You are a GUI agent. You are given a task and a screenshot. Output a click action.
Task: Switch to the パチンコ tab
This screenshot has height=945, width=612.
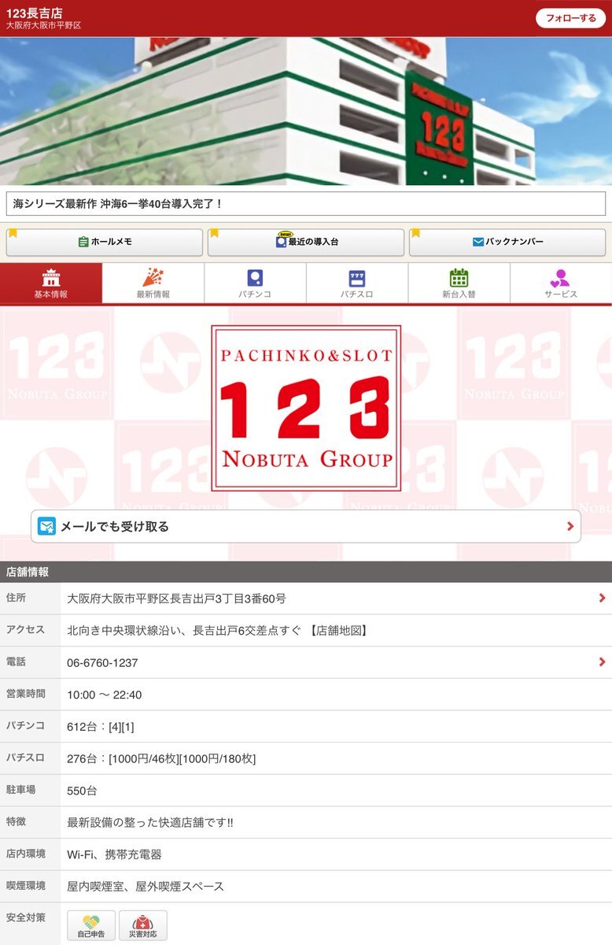coord(255,283)
